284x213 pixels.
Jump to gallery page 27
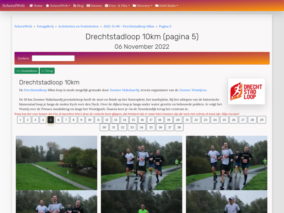click(x=243, y=120)
